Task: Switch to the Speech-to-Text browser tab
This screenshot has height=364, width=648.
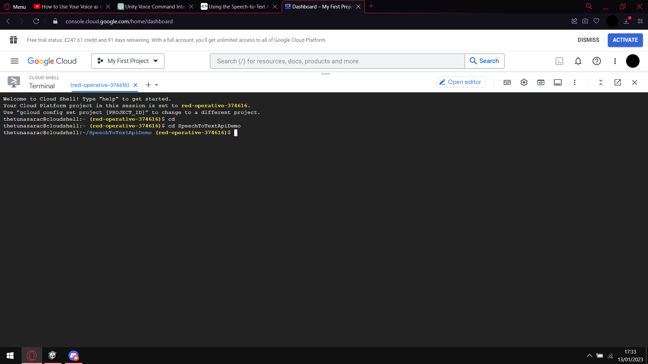Action: [x=236, y=6]
